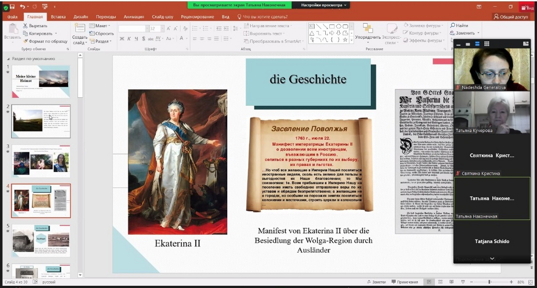The image size is (537, 288).
Task: Toggle align text left
Action: [195, 39]
